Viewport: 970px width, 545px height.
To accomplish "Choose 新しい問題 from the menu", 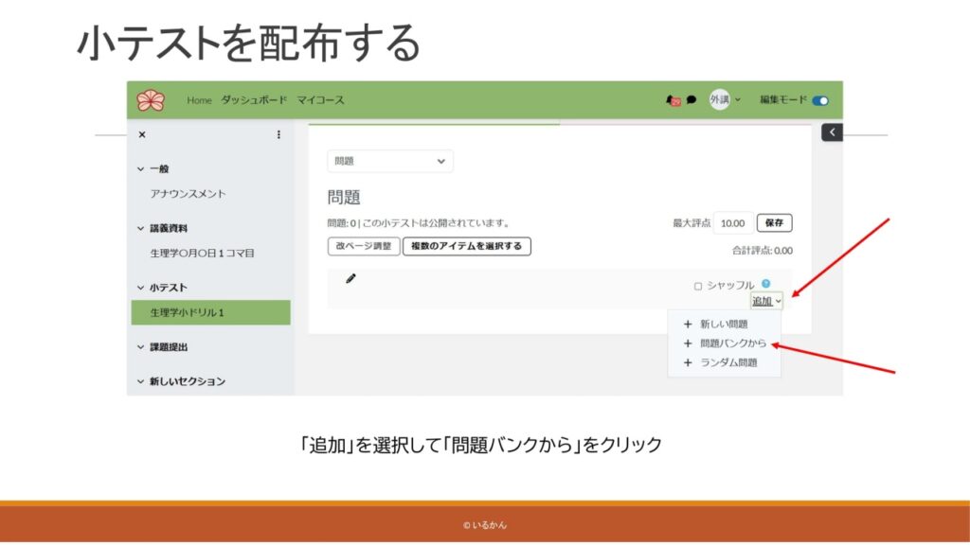I will pos(723,325).
